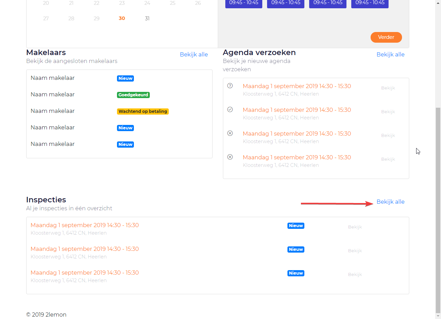Click Bekijk on the first agenda request
This screenshot has height=319, width=441.
[388, 88]
